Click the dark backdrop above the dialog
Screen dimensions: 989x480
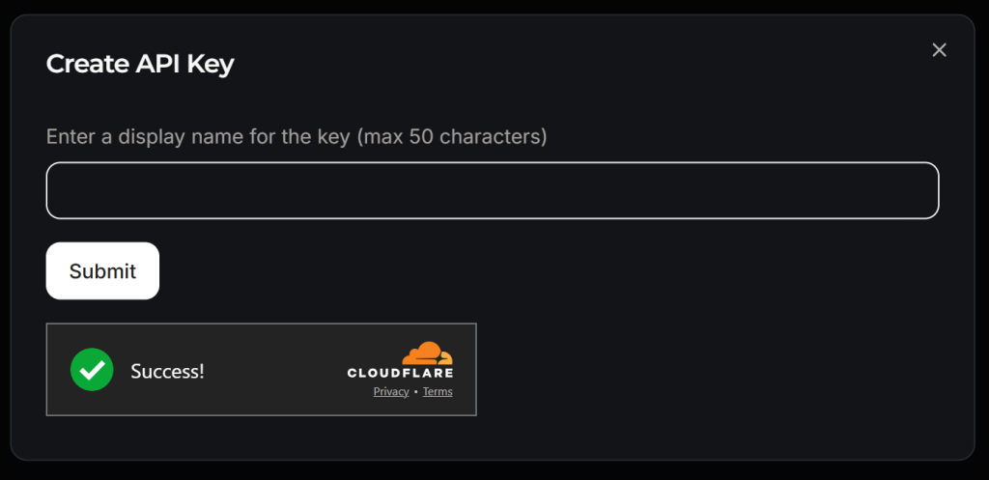click(493, 6)
